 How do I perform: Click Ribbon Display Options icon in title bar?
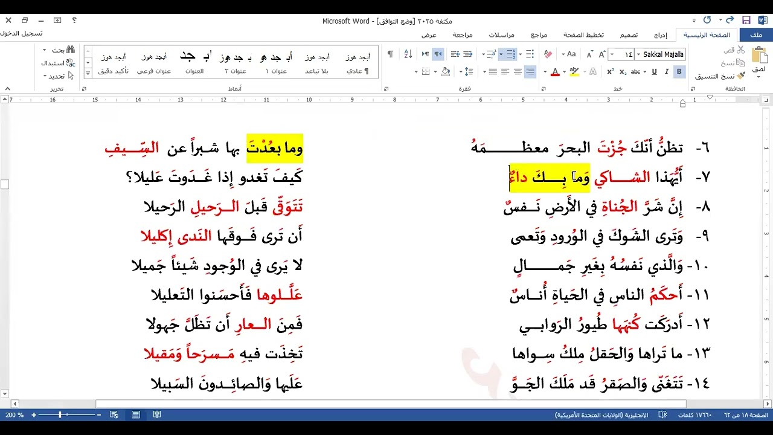point(58,20)
